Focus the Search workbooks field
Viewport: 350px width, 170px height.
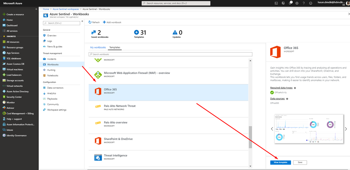pos(170,54)
